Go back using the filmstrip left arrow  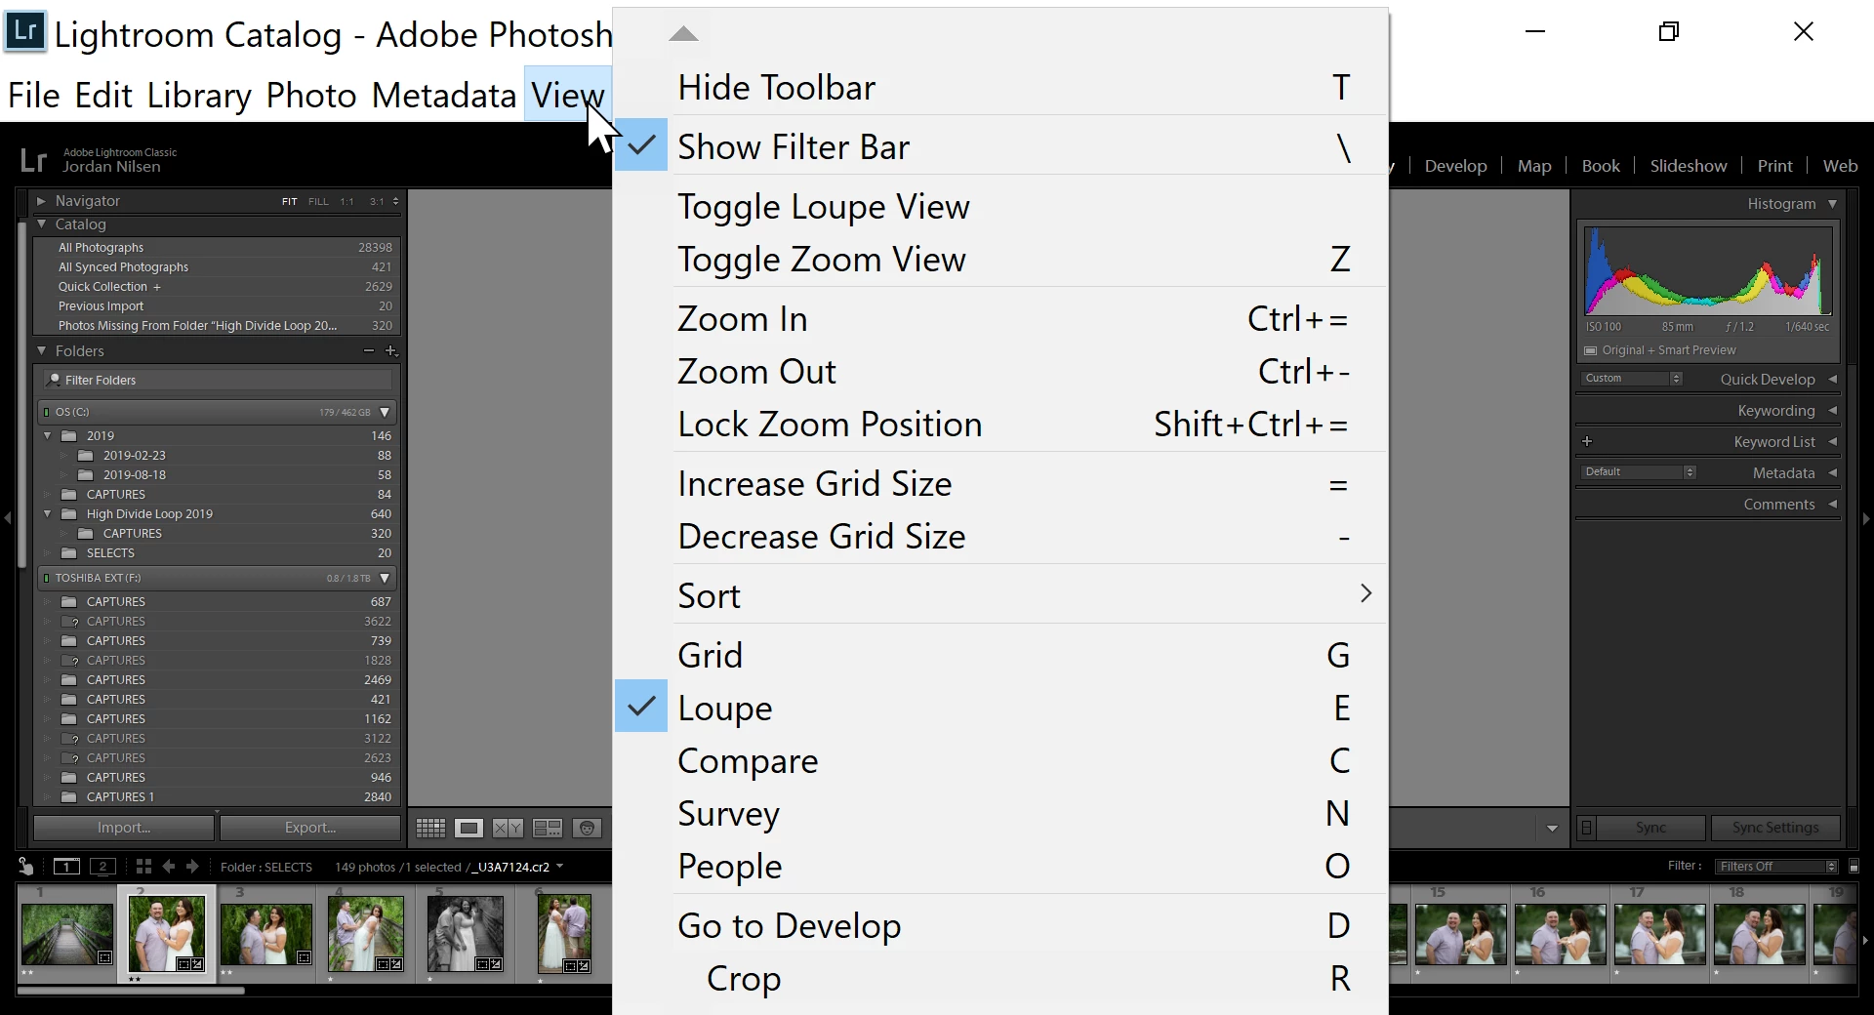coord(169,867)
